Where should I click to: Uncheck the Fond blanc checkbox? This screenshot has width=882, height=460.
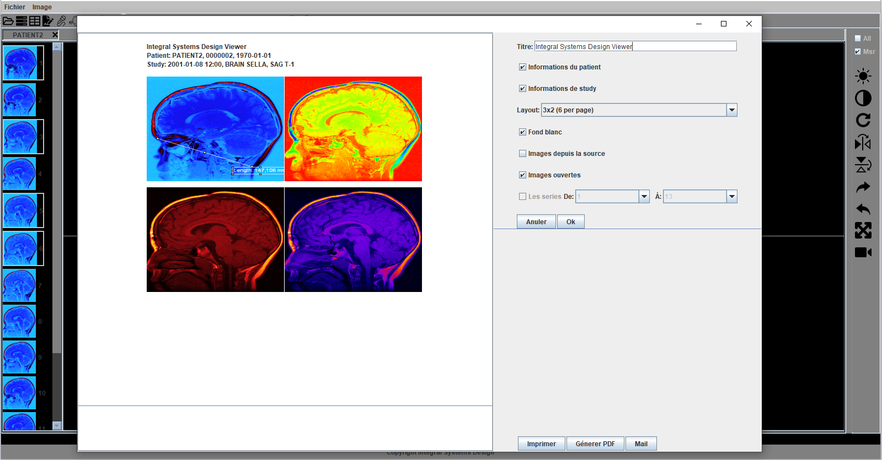coord(522,132)
